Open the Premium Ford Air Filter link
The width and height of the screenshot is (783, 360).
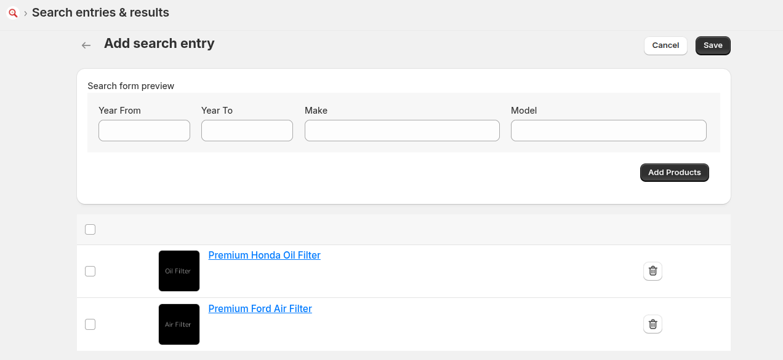coord(260,309)
